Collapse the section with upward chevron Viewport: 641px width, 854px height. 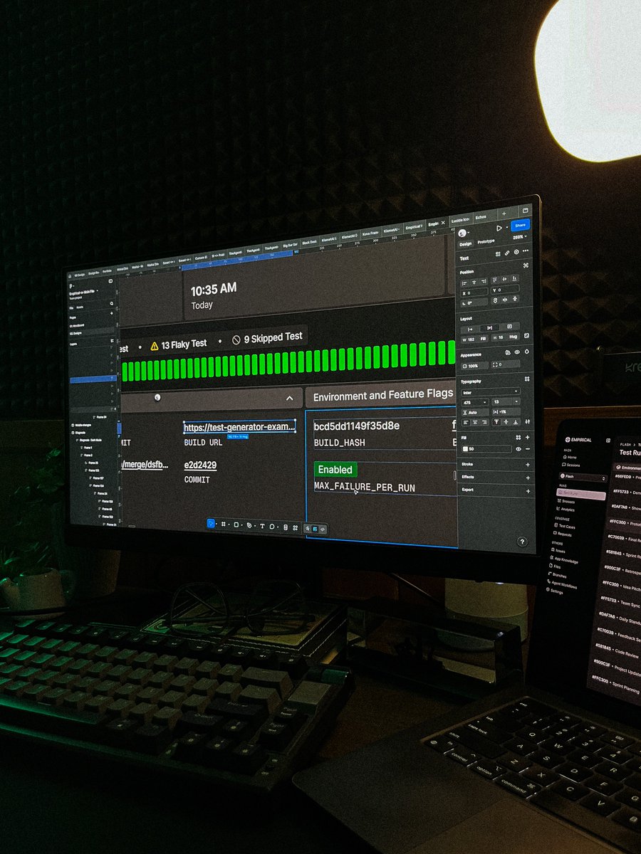289,399
